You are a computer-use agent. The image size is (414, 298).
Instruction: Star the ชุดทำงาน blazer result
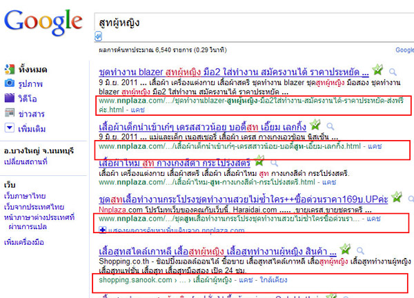pyautogui.click(x=377, y=70)
